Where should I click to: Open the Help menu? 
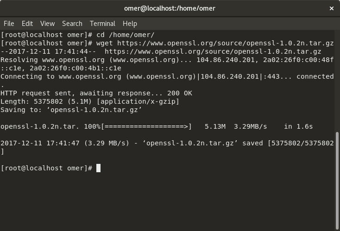[130, 23]
